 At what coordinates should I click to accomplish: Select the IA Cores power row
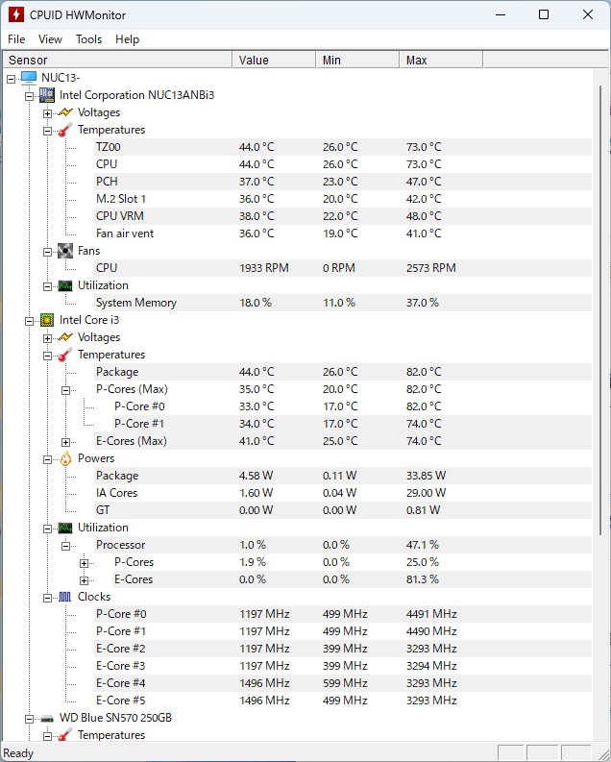coord(343,493)
